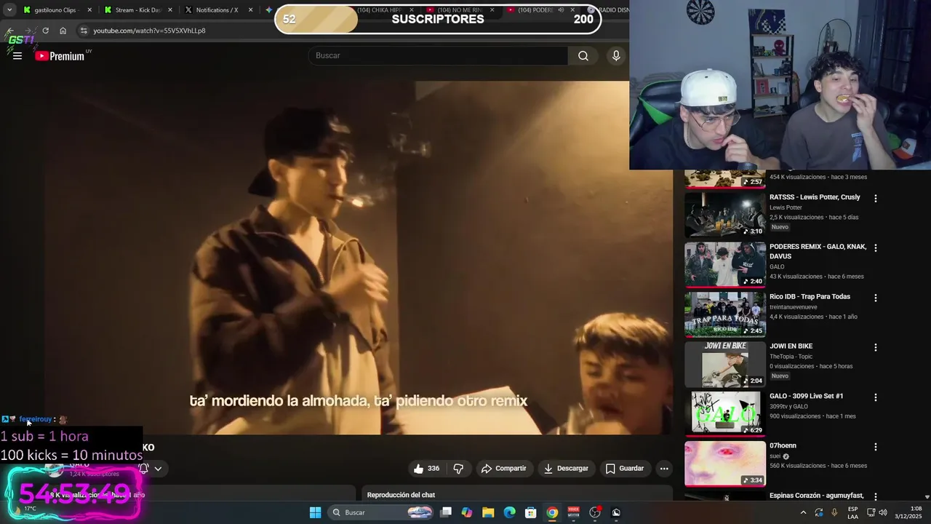The image size is (931, 524).
Task: Open RATSSS - Lewis Potter, Crusly title
Action: (x=815, y=197)
